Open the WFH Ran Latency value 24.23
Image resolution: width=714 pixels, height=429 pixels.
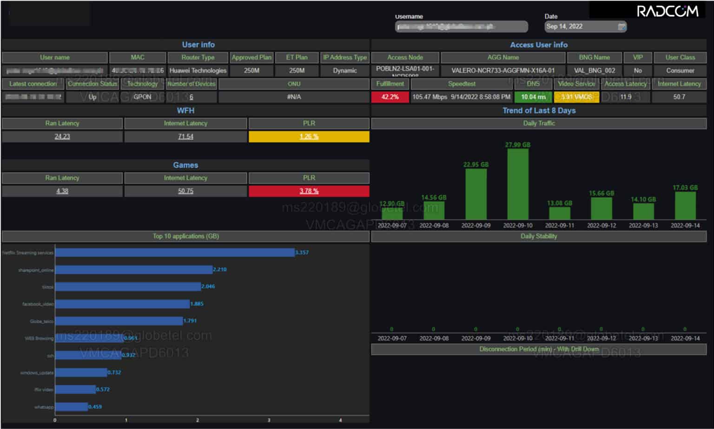point(62,136)
